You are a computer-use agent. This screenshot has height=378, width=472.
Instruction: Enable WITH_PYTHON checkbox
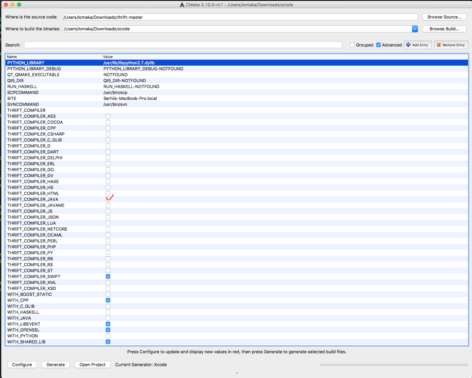(x=108, y=336)
